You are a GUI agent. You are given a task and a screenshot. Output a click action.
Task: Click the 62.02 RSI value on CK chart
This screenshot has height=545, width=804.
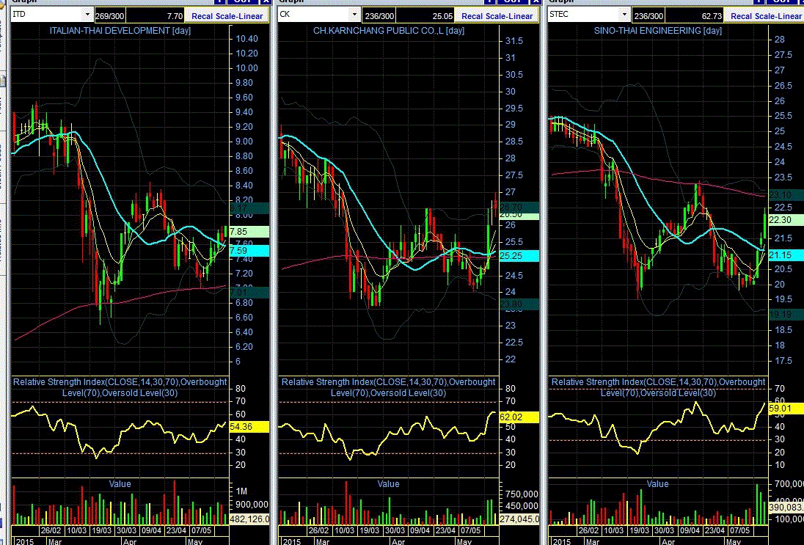519,417
